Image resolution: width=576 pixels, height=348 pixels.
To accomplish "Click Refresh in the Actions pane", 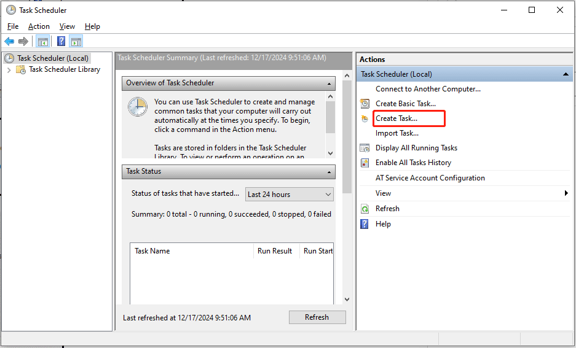I will (x=387, y=209).
